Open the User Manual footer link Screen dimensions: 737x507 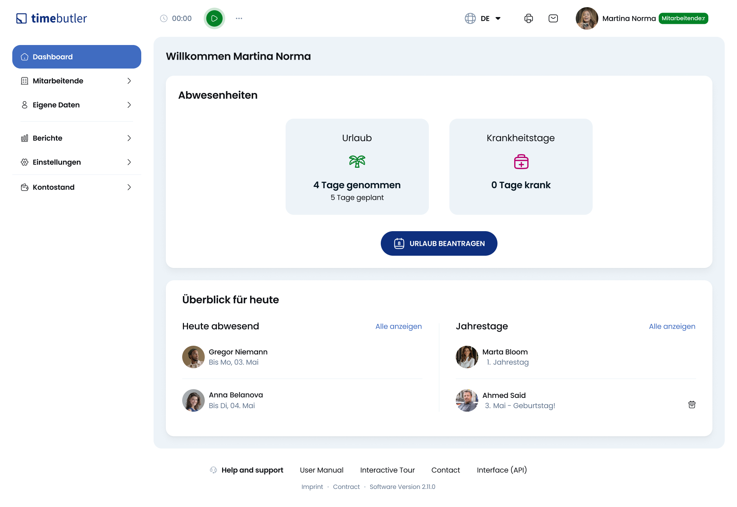[321, 470]
